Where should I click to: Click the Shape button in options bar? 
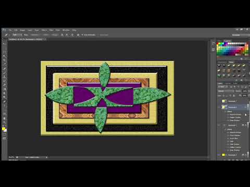click(x=55, y=35)
